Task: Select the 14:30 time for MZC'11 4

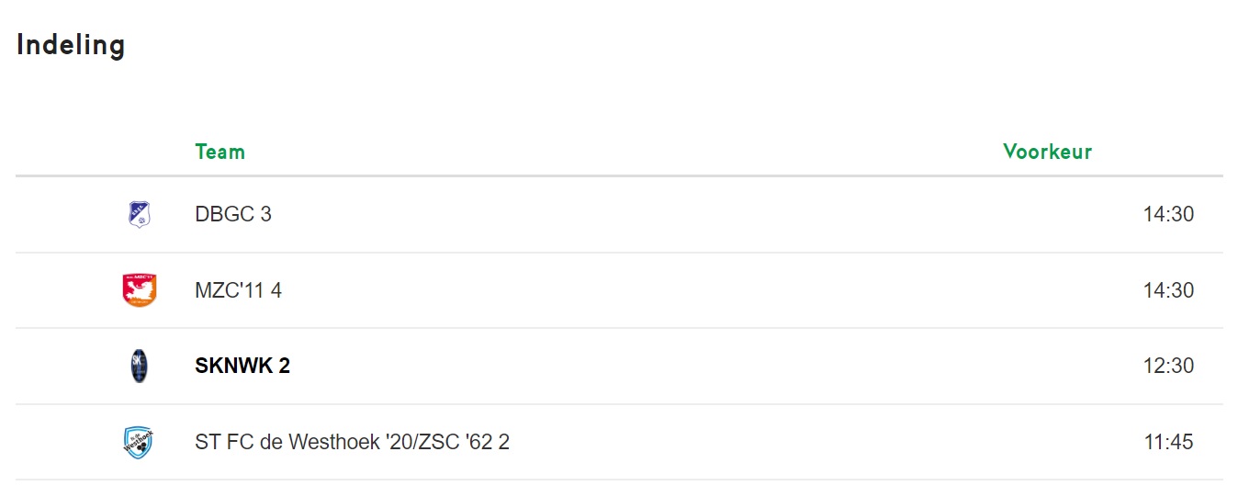Action: click(x=1168, y=290)
